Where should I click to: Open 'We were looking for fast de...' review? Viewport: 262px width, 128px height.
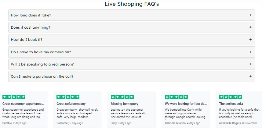tap(186, 104)
